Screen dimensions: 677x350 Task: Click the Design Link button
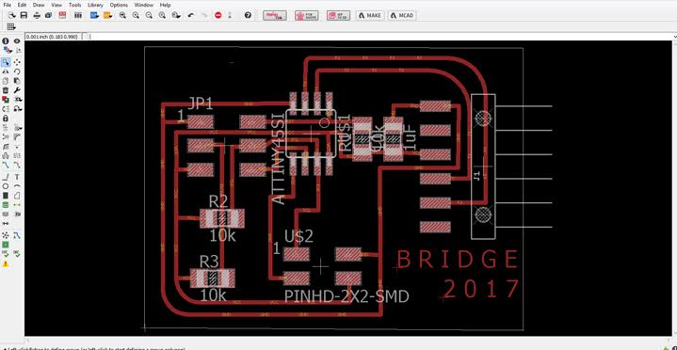[x=275, y=16]
